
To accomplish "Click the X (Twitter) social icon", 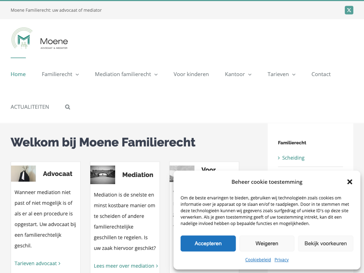I will [x=349, y=10].
